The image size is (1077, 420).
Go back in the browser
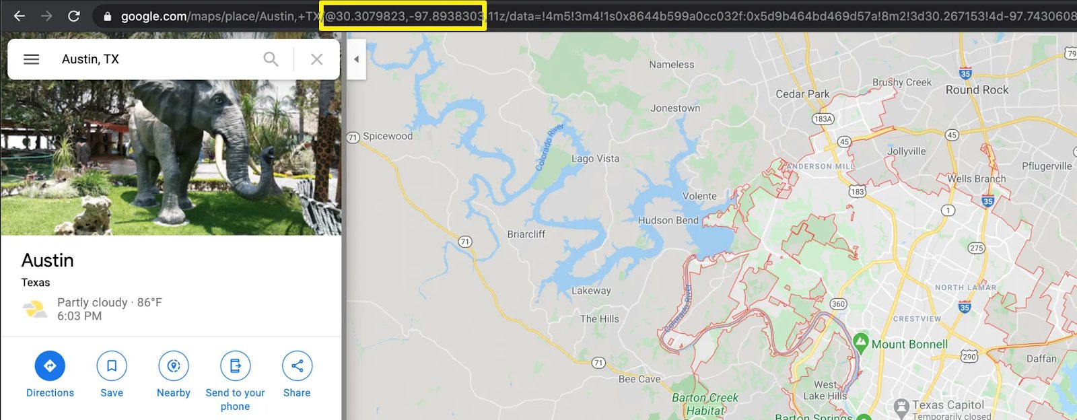20,15
